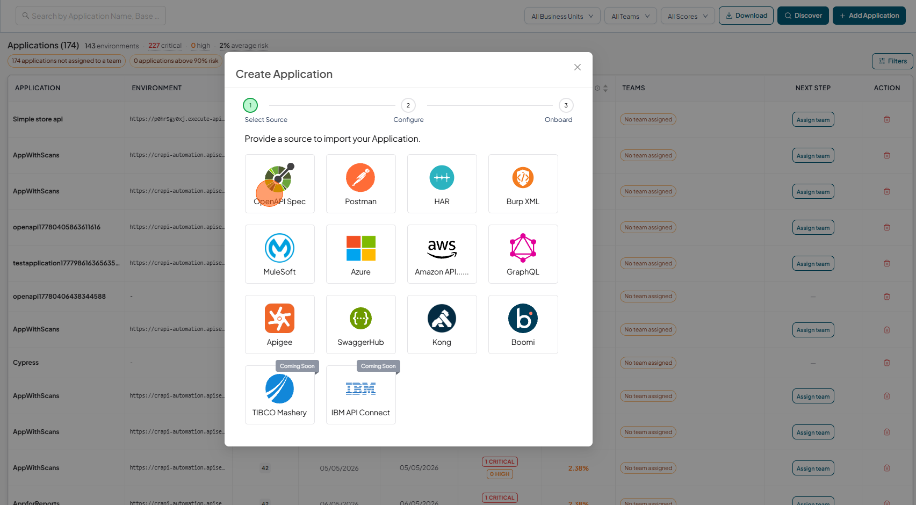
Task: Open the All Business Units dropdown
Action: (562, 16)
